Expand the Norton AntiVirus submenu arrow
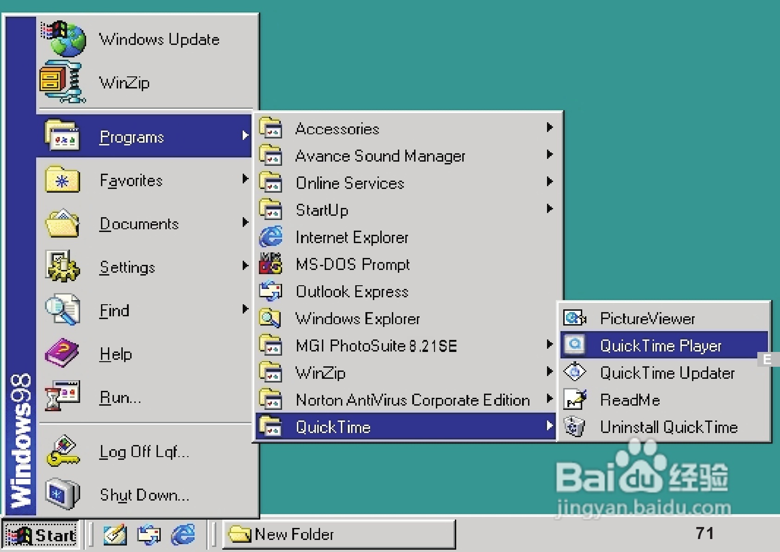The image size is (780, 552). point(550,398)
